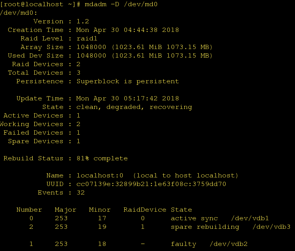Click the Failed Devices label

point(33,133)
